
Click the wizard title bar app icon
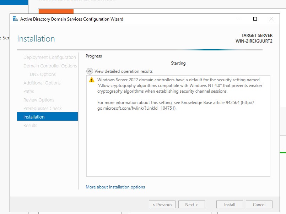pos(16,19)
